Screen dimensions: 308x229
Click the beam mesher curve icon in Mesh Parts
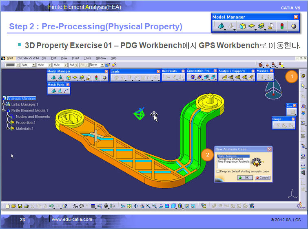coord(66,90)
